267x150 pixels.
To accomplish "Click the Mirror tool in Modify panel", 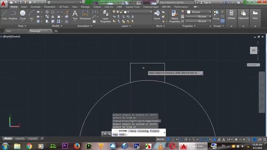I will [x=53, y=17].
